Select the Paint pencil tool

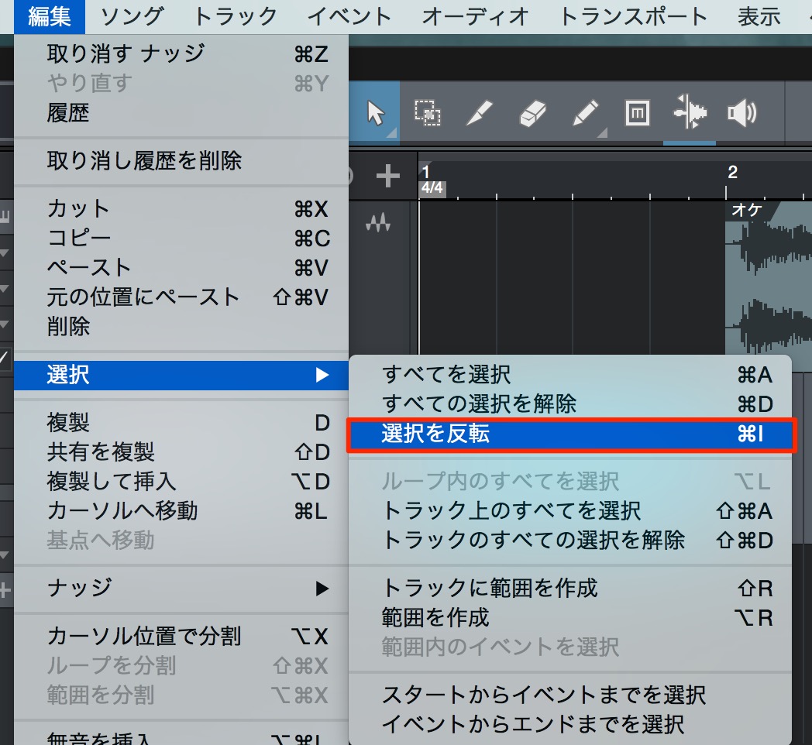click(x=585, y=113)
